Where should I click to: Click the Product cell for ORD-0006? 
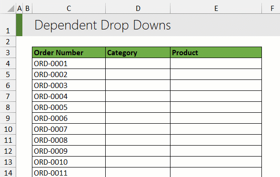(216, 118)
